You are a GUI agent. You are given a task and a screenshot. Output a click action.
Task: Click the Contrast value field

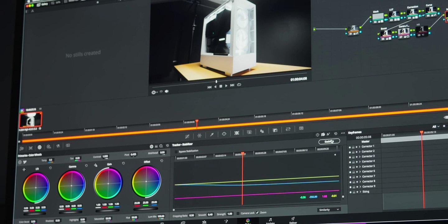point(105,156)
